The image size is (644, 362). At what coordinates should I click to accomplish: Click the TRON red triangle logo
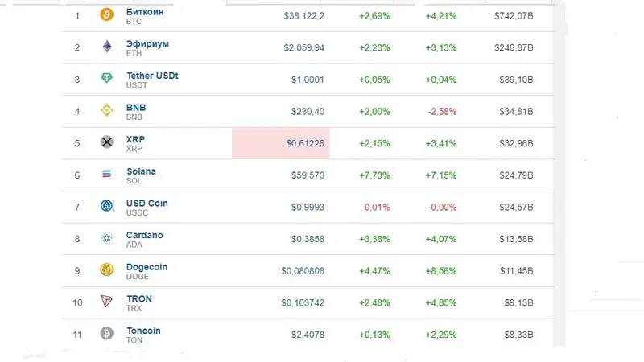(x=106, y=302)
